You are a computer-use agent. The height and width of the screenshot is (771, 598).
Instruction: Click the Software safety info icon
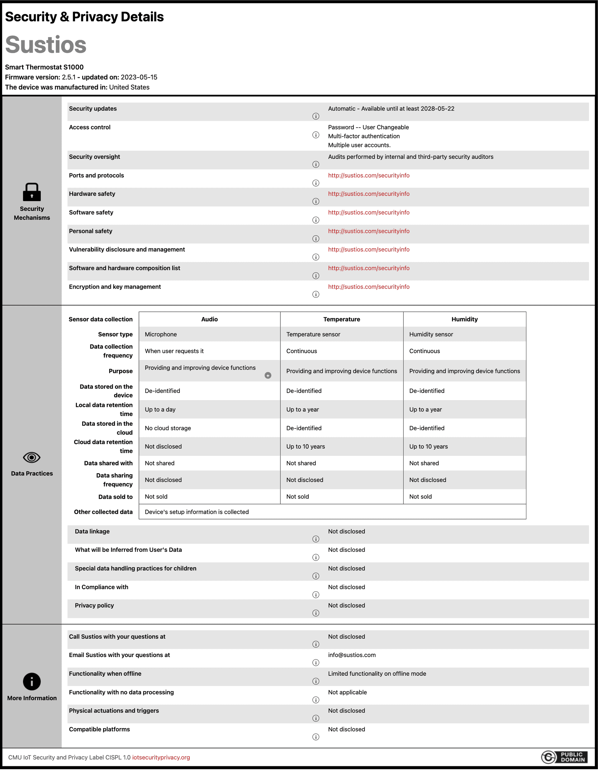click(316, 220)
